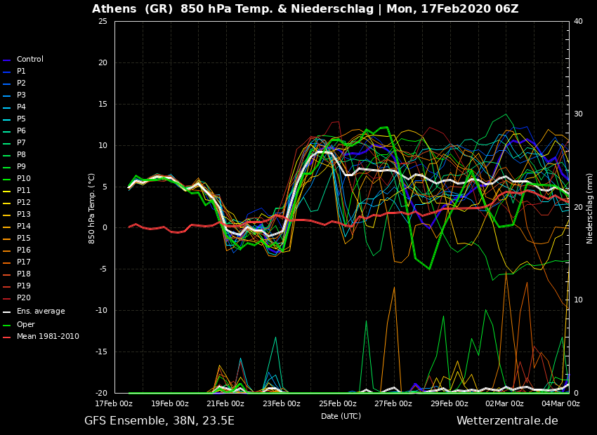This screenshot has width=597, height=435.
Task: Click "30" on the Niederschlag axis
Action: point(578,114)
